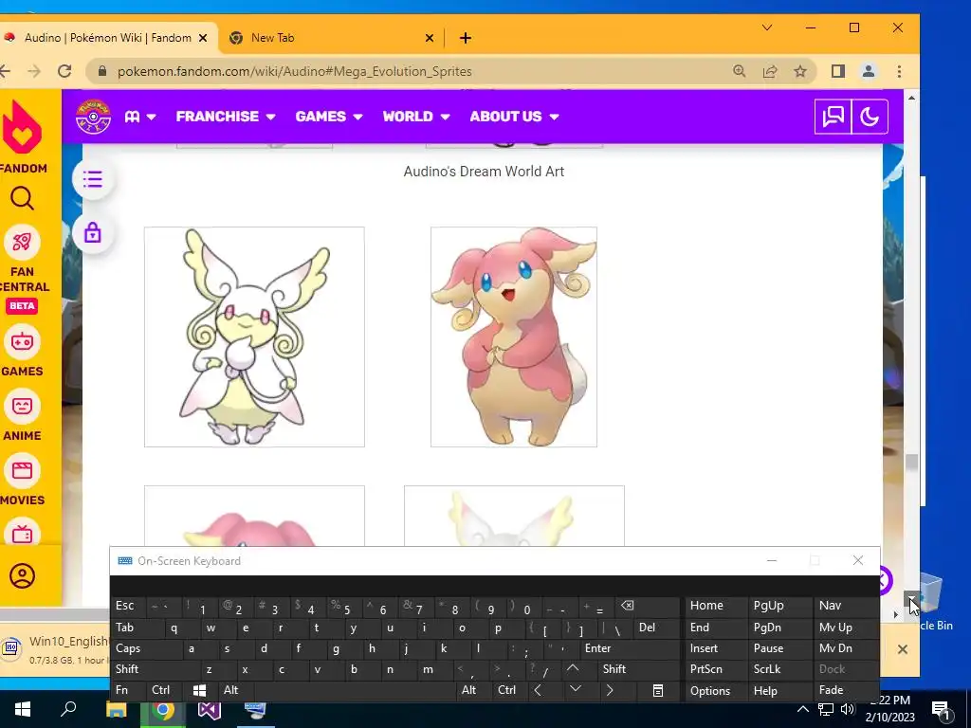Expand GAMES navigation menu
Viewport: 971px width, 728px height.
pyautogui.click(x=329, y=117)
